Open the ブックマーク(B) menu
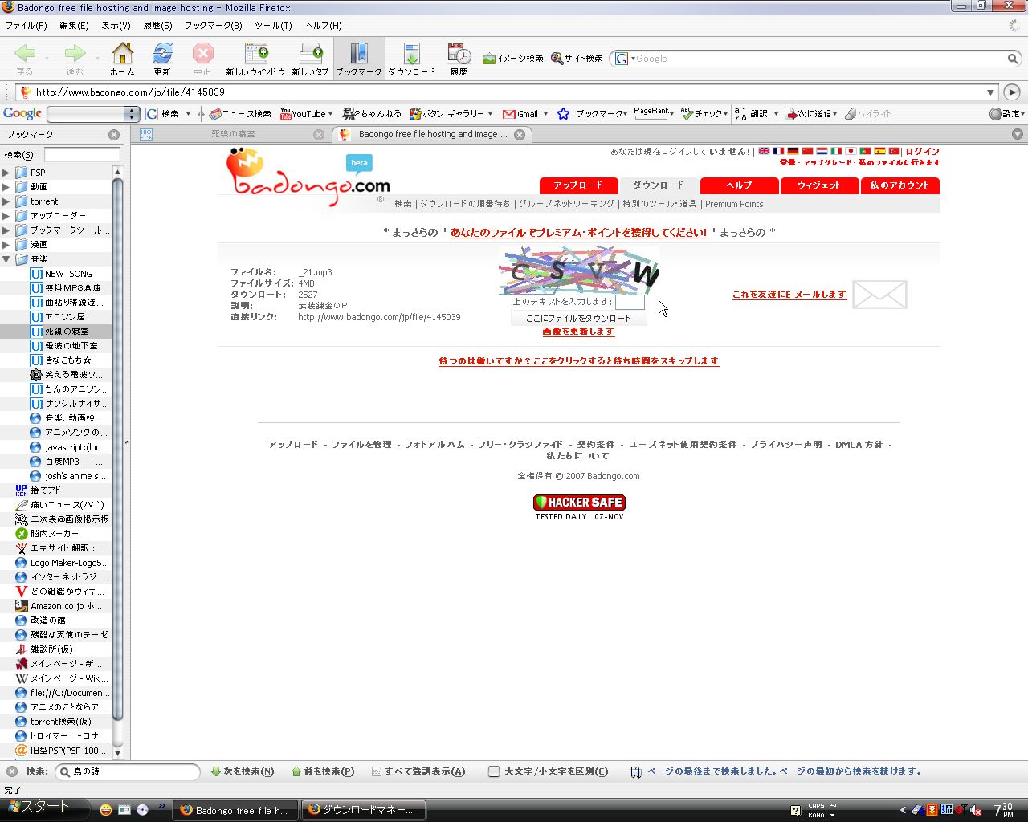Viewport: 1028px width, 822px height. (x=213, y=26)
